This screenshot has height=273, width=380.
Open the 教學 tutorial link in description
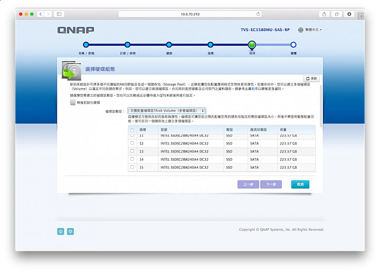[255, 89]
